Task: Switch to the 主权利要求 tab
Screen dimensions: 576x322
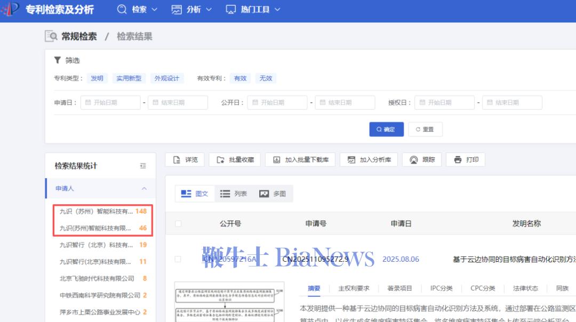Action: 355,288
